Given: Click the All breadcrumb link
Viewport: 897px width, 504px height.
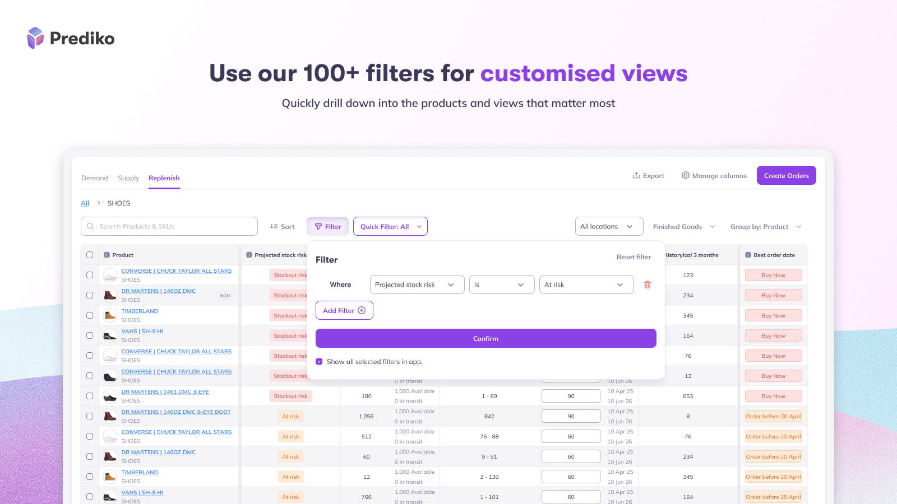Looking at the screenshot, I should pos(85,203).
